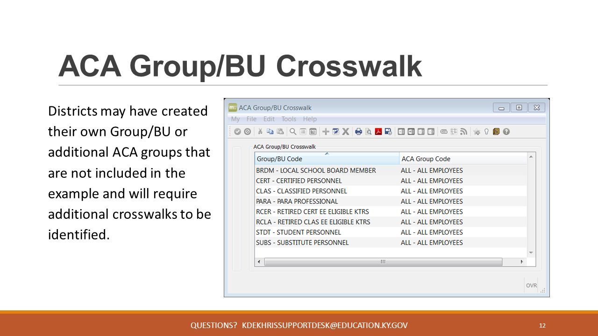Viewport: 598px width, 336px height.
Task: Open the Help menu
Action: pos(310,119)
